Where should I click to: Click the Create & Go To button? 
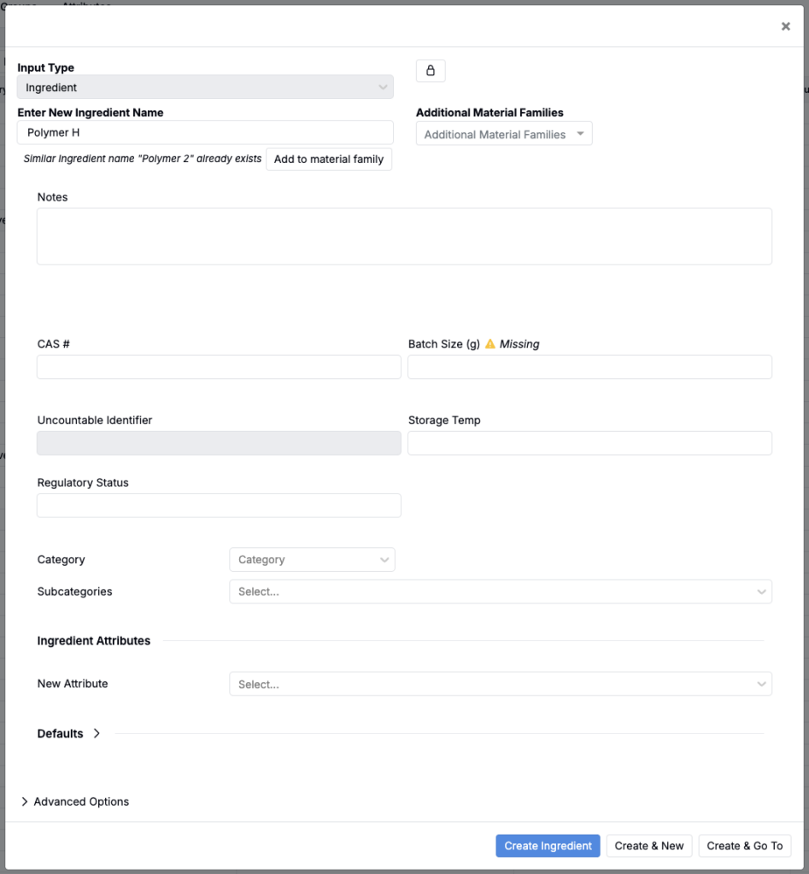click(744, 846)
